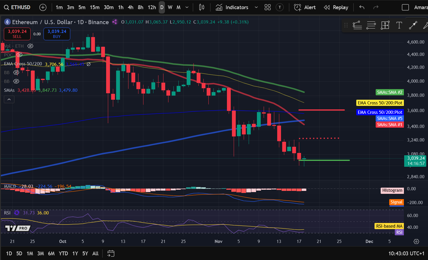Image resolution: width=428 pixels, height=260 pixels.
Task: Open the symbol search magnifier
Action: coord(6,7)
